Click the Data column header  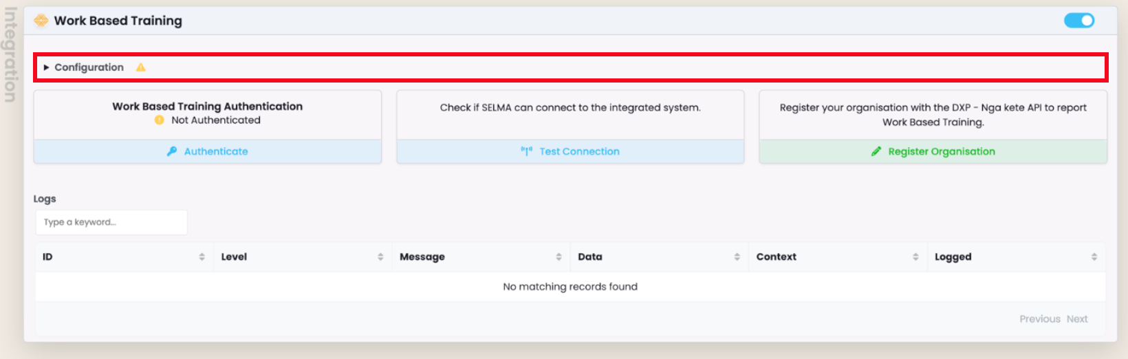click(590, 257)
